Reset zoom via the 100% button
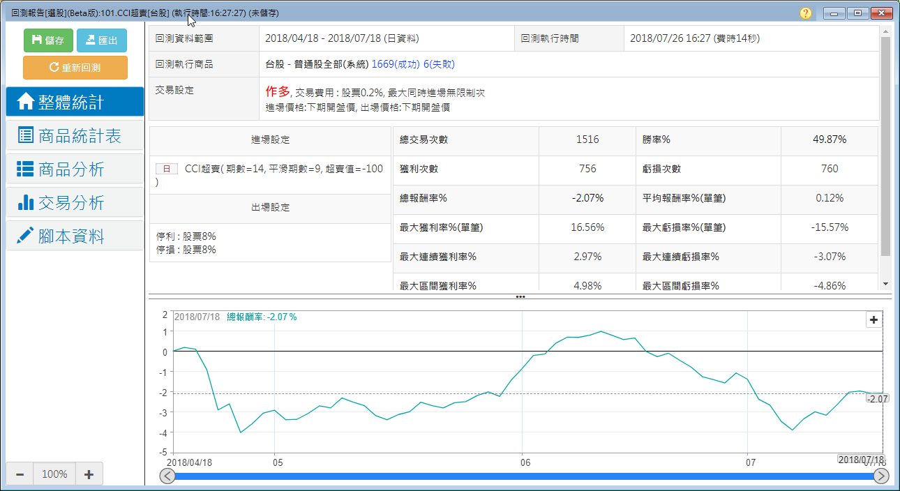The width and height of the screenshot is (900, 491). (54, 474)
